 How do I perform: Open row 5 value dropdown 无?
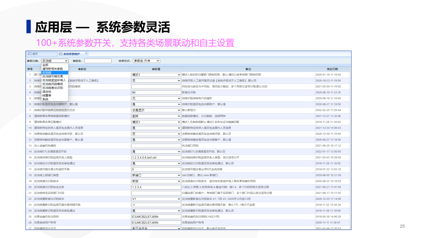point(156,98)
